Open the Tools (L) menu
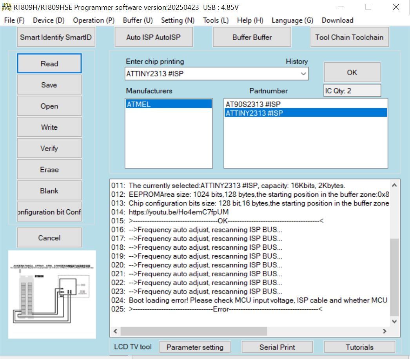The width and height of the screenshot is (410, 359). 216,20
